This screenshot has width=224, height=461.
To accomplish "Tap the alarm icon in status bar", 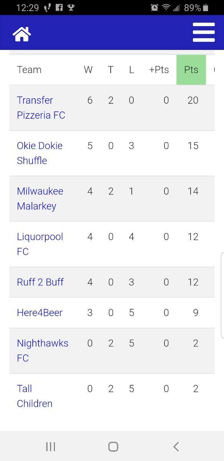I will pyautogui.click(x=154, y=7).
